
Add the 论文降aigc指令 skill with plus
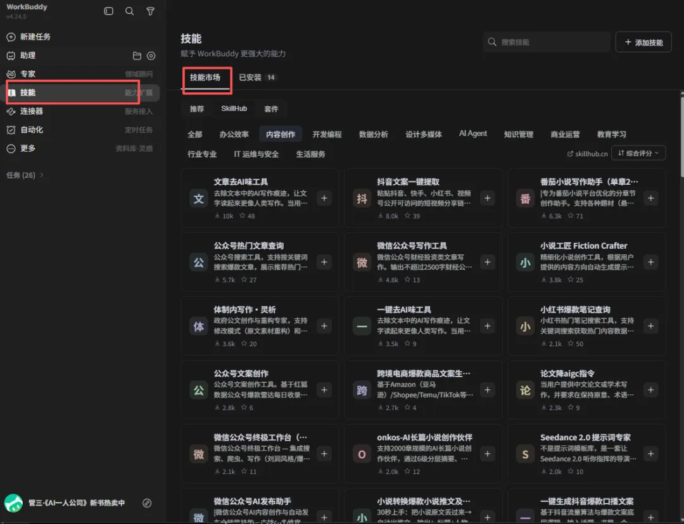pos(650,390)
